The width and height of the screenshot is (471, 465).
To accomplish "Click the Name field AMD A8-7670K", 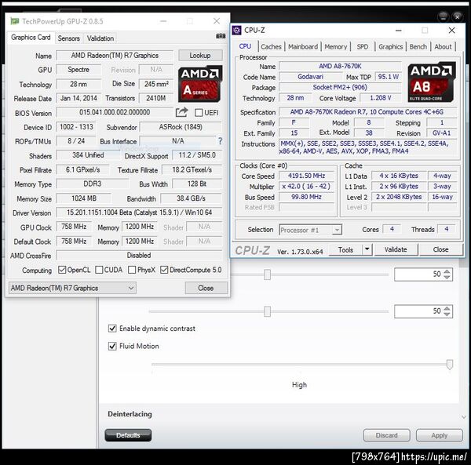I will tap(340, 66).
